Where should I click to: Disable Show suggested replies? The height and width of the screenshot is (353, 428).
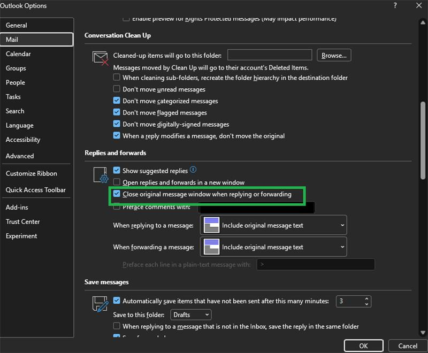pyautogui.click(x=117, y=171)
